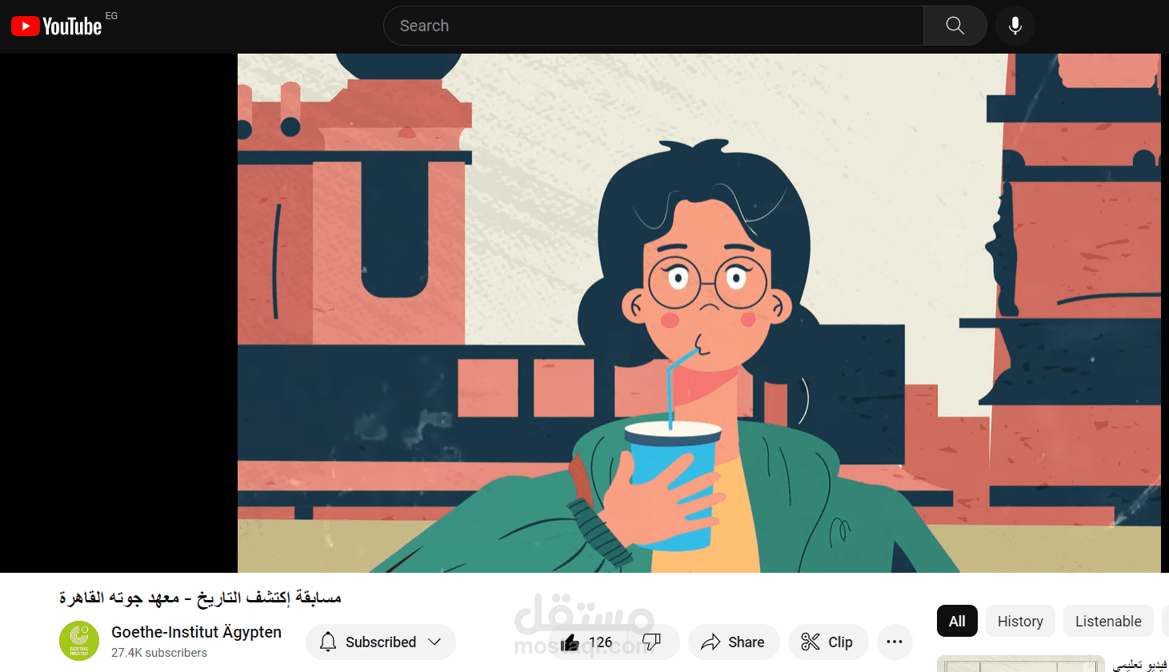The height and width of the screenshot is (672, 1169).
Task: Select the History filter chip
Action: click(x=1020, y=621)
